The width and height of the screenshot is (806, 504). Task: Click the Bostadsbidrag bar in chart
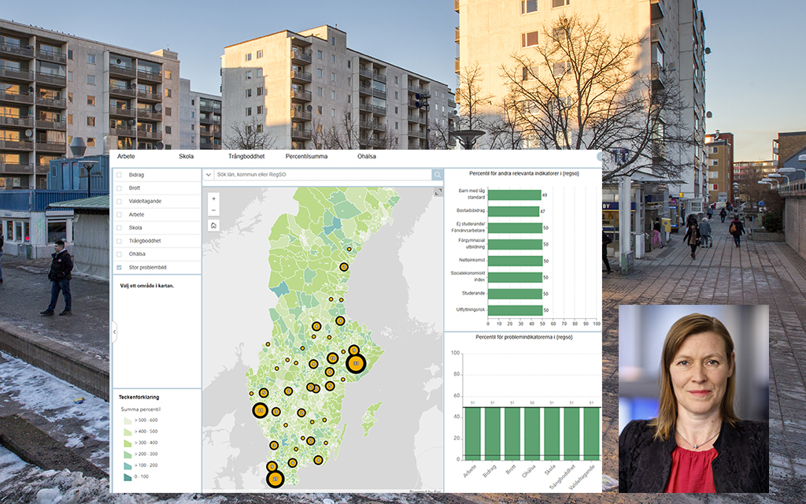[513, 211]
